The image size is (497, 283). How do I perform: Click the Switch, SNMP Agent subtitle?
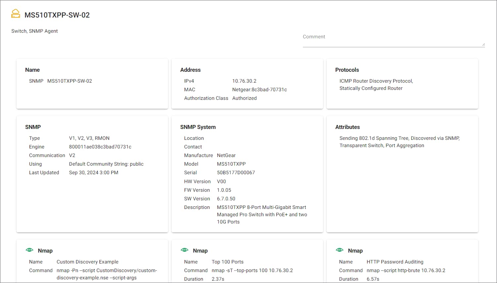pyautogui.click(x=34, y=31)
